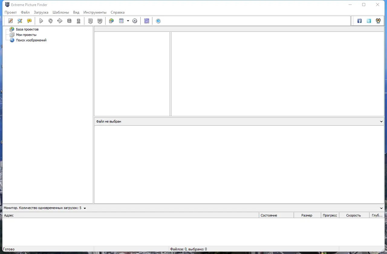Click the Состояние column header
This screenshot has height=254, width=387.
tap(276, 215)
